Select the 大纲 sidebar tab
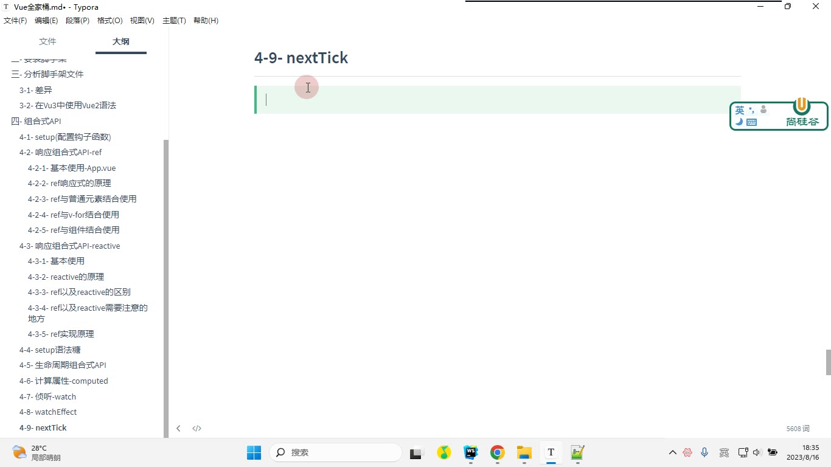The width and height of the screenshot is (831, 467). 121,41
